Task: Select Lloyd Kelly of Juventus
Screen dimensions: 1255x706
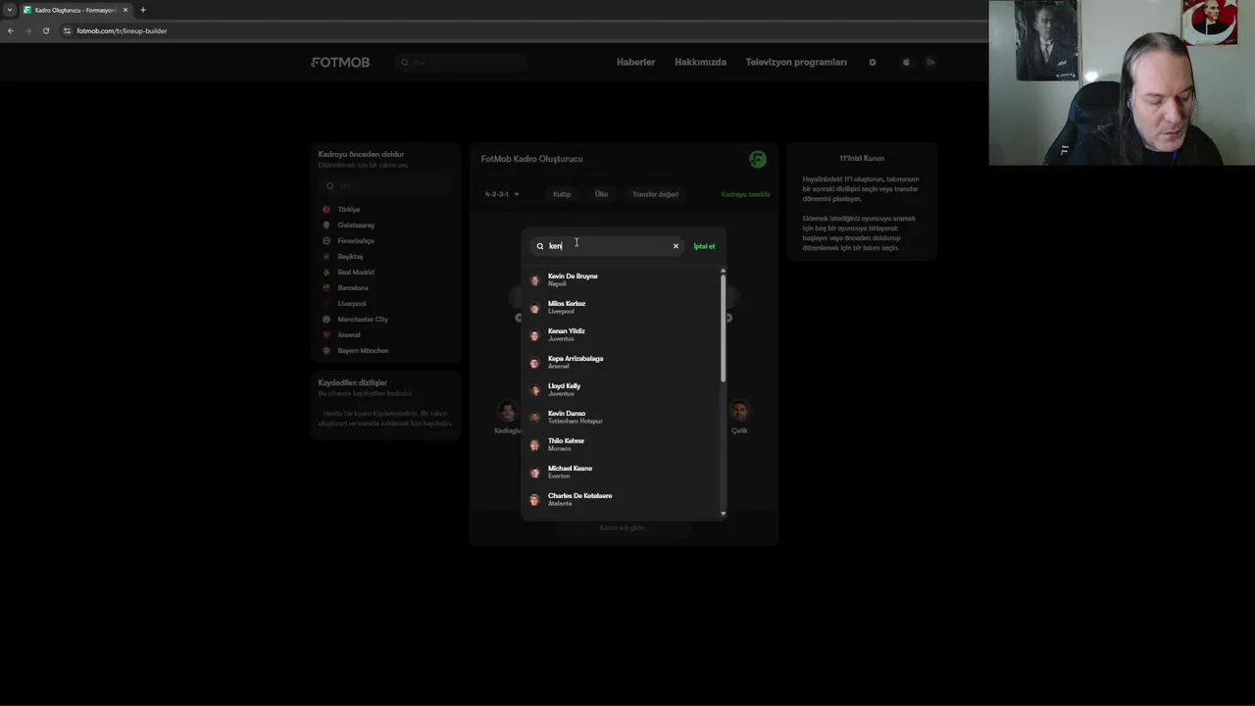Action: click(624, 389)
